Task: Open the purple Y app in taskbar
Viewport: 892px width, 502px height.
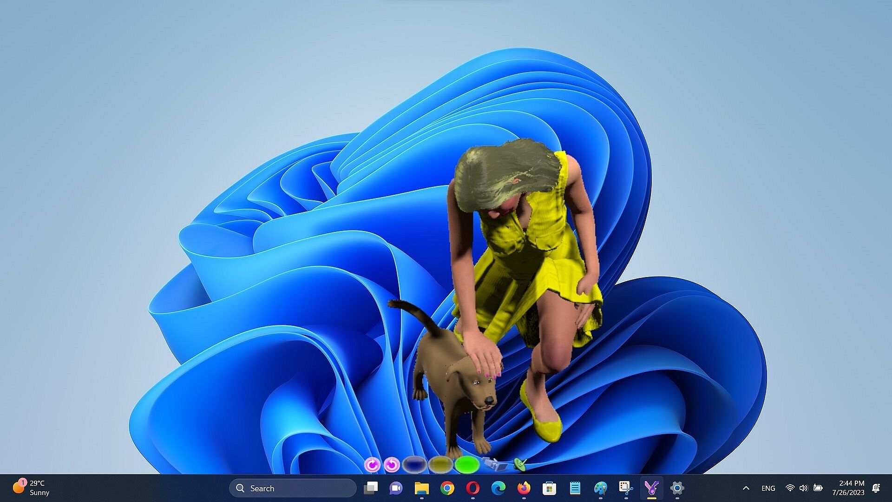Action: coord(651,488)
